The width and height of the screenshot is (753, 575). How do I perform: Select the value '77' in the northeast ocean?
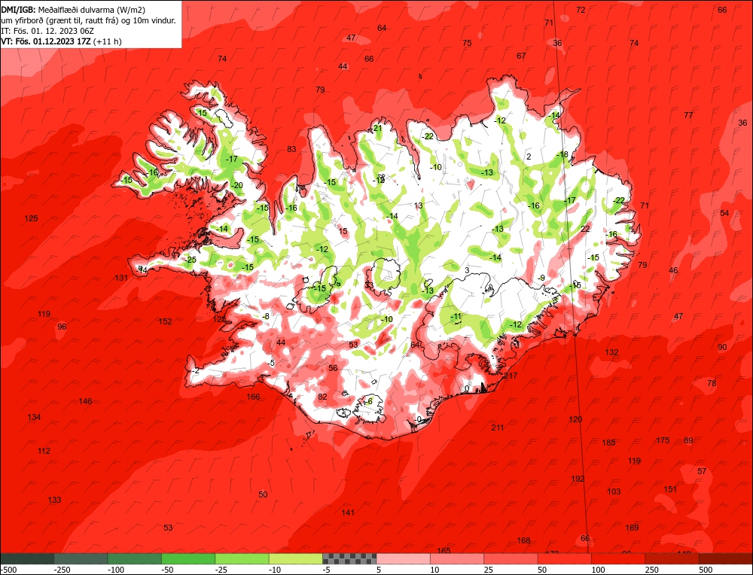pos(688,114)
